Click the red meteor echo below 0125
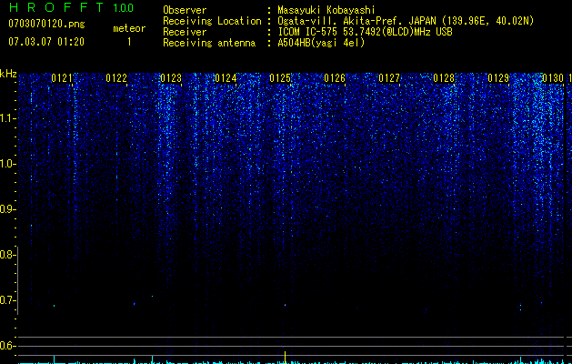 pyautogui.click(x=286, y=305)
